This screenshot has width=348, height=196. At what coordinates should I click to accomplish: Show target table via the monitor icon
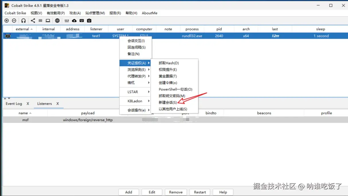[x=48, y=21]
